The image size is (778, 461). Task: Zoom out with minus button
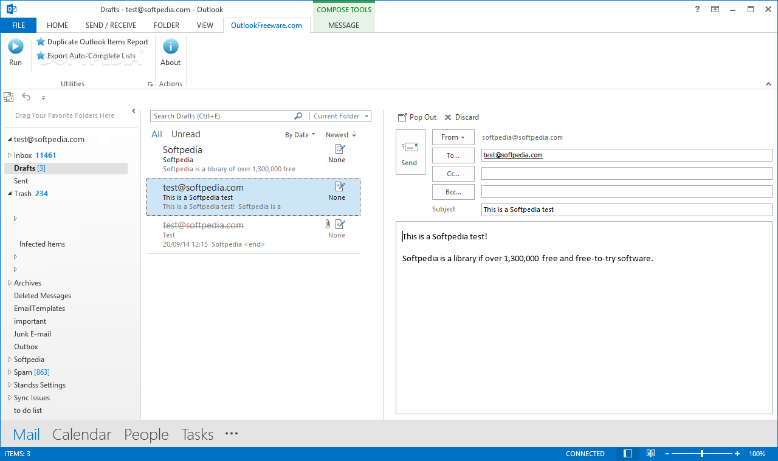point(667,454)
